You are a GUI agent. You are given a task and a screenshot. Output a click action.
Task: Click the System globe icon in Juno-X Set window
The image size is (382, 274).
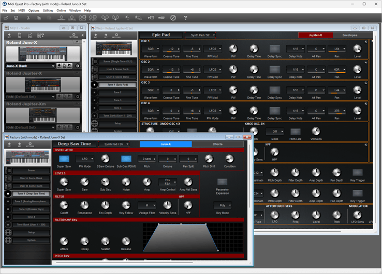point(8,240)
